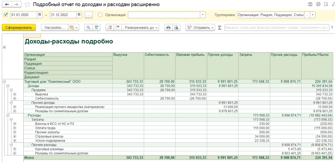Click the Сформировать button
This screenshot has height=162, width=335.
tap(19, 27)
